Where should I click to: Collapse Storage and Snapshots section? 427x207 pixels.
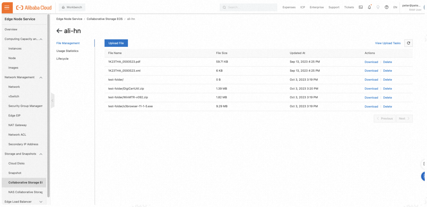tap(41, 154)
